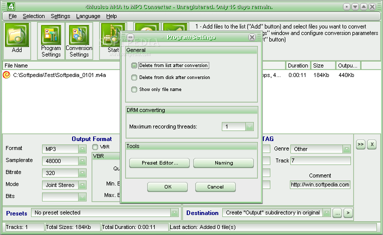Click the app logo icon in title bar
The width and height of the screenshot is (383, 235).
pos(11,6)
